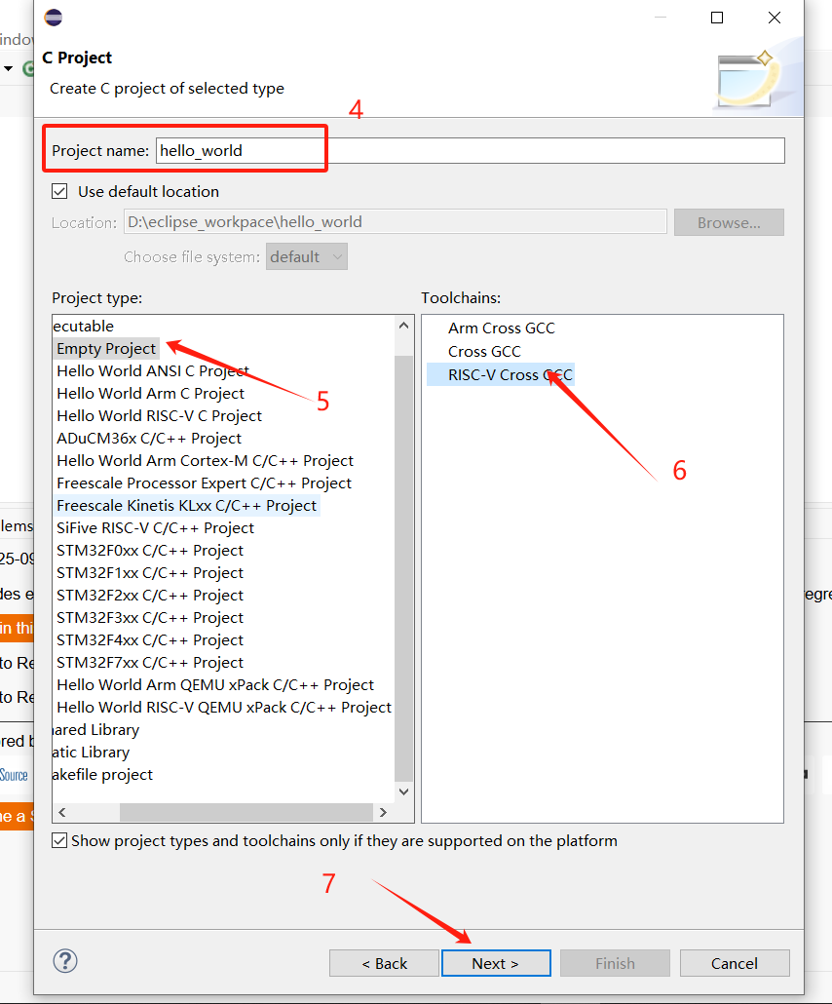
Task: Click the Location path field
Action: coord(395,222)
